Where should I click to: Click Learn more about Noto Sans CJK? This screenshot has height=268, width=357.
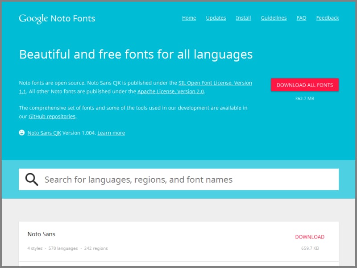[x=111, y=133]
